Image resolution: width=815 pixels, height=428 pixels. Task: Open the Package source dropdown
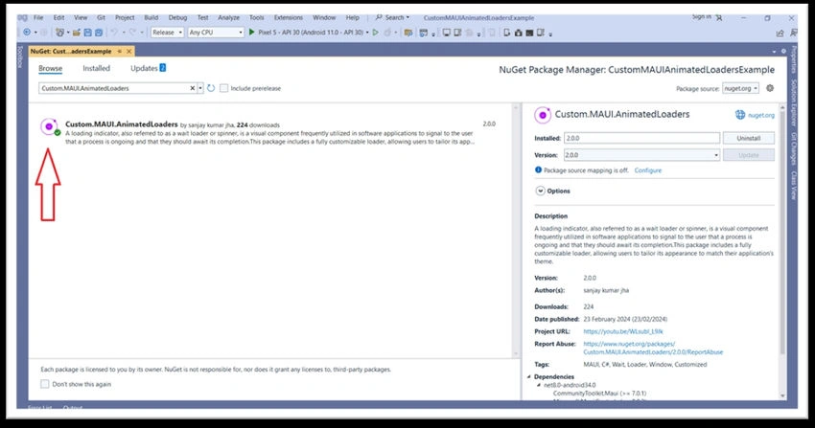740,88
